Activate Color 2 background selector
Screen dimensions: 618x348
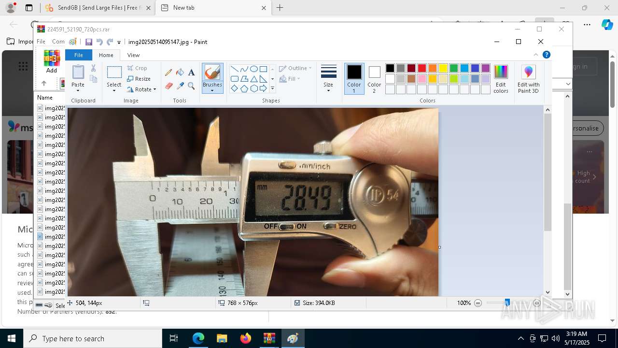pyautogui.click(x=374, y=78)
